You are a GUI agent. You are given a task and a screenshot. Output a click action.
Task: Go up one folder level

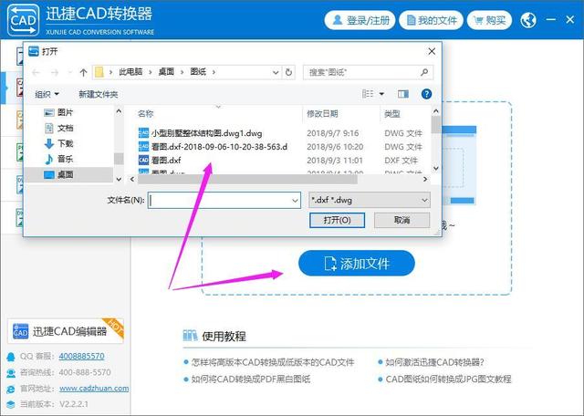pos(83,72)
